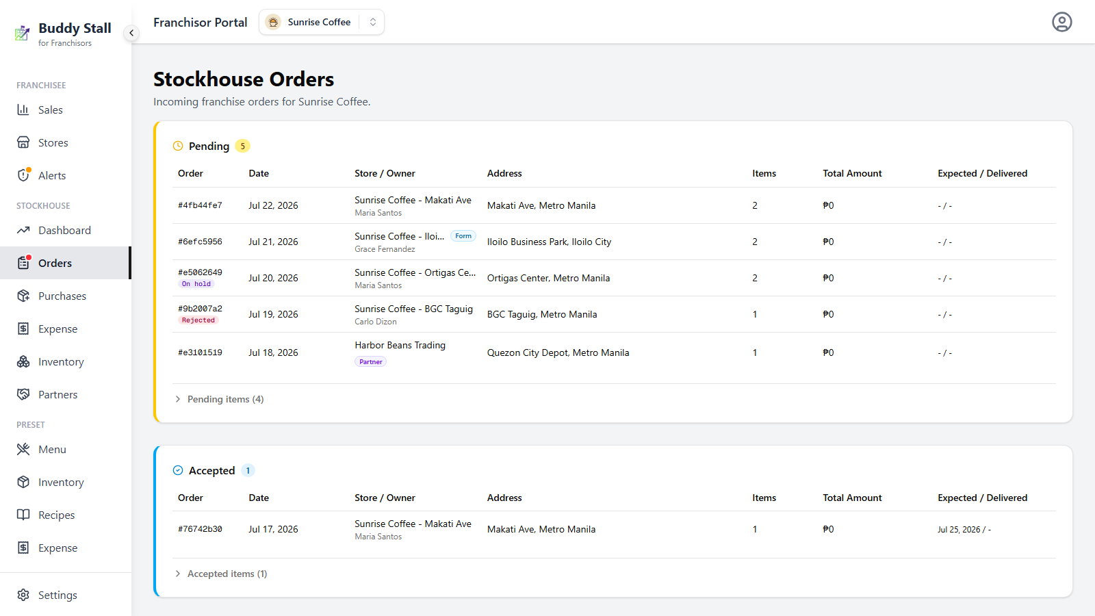Click the Buddy Stall logo icon

23,33
